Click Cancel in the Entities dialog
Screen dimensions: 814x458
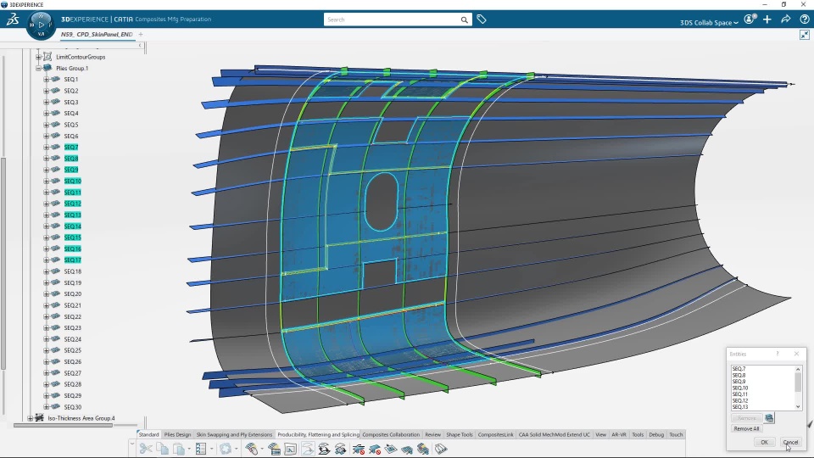pos(790,442)
